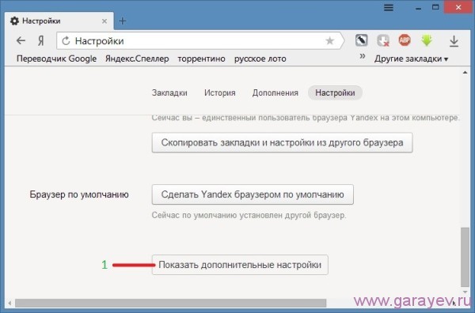This screenshot has width=475, height=313.
Task: Click Сделать Yandex браузером по умолчанию
Action: [x=253, y=194]
